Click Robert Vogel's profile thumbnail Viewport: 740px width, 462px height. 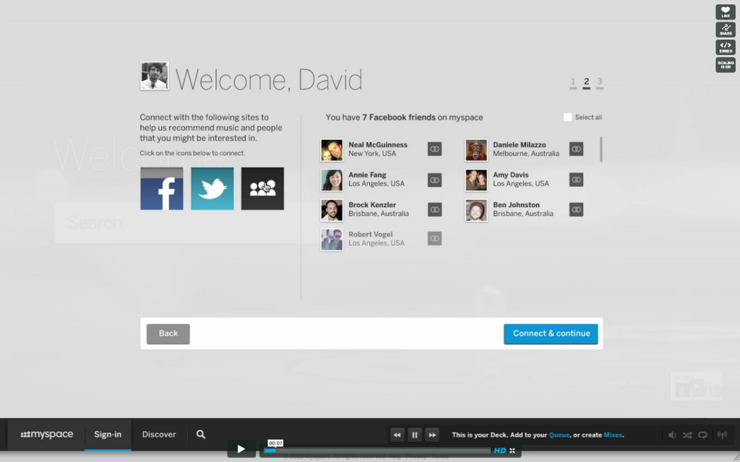click(332, 240)
